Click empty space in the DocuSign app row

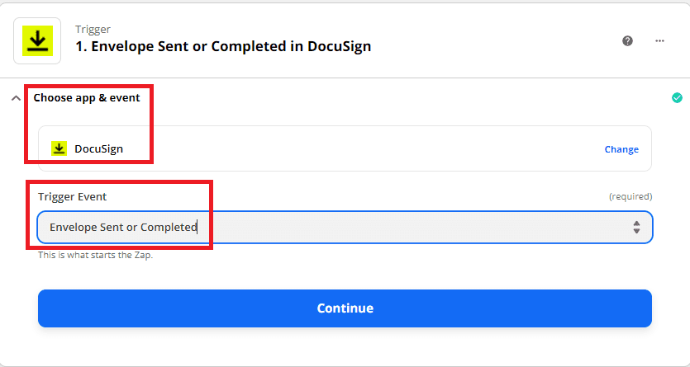coord(372,149)
